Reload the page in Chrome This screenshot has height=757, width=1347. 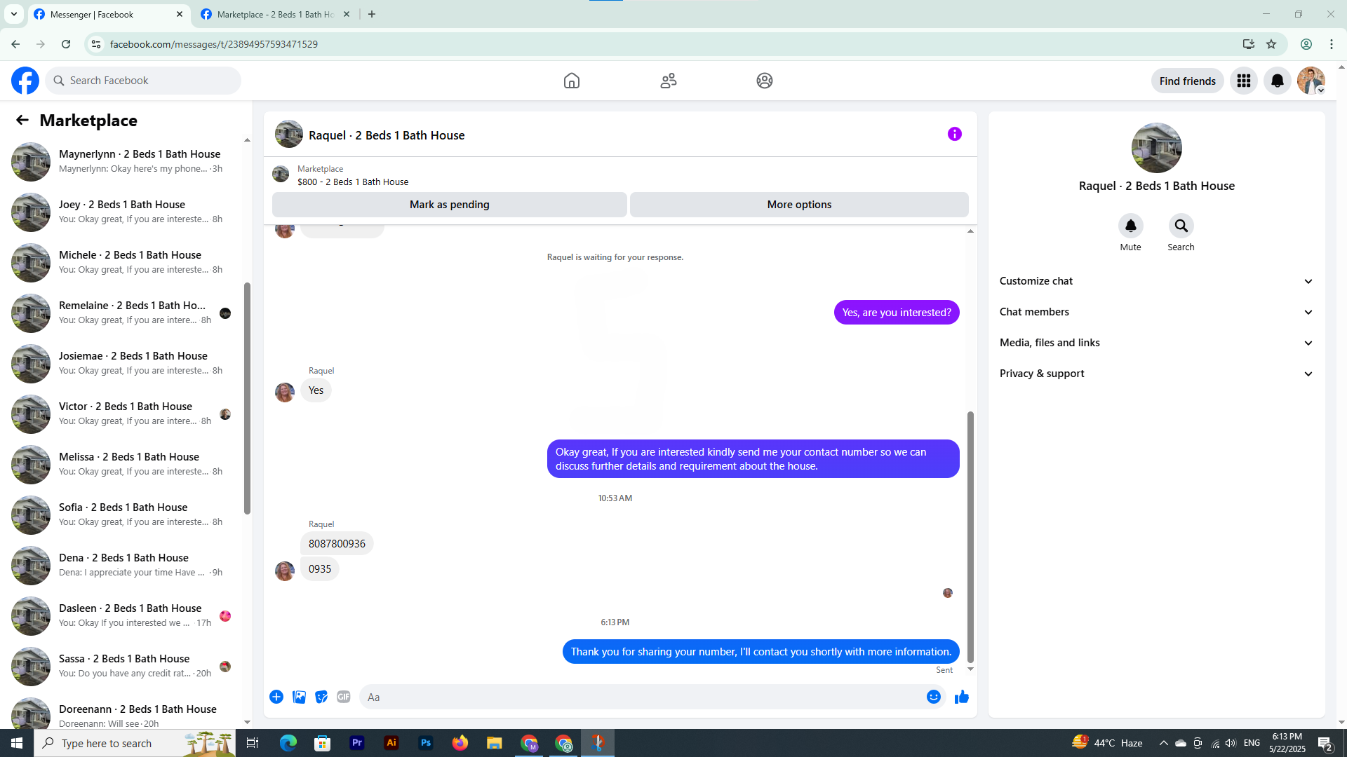click(x=66, y=44)
